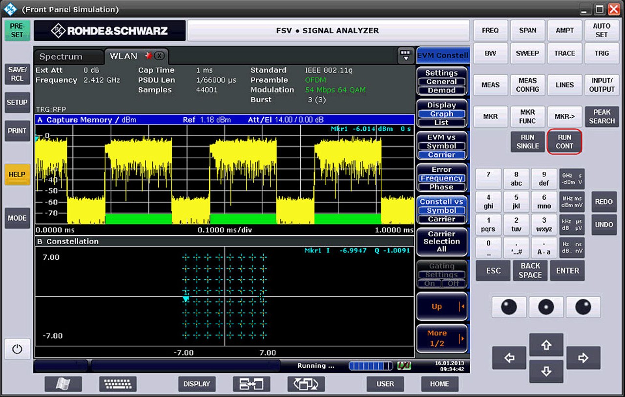Screen dimensions: 625x397
Task: Click the PRINT hardkey
Action: tap(17, 131)
